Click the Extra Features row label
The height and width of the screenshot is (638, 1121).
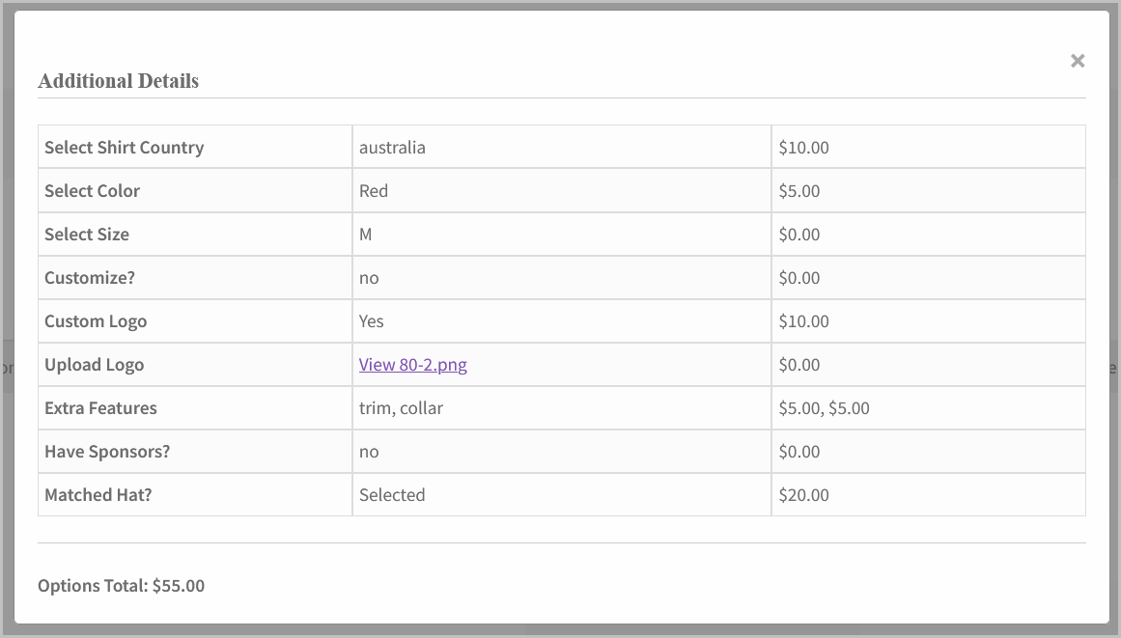click(x=99, y=407)
